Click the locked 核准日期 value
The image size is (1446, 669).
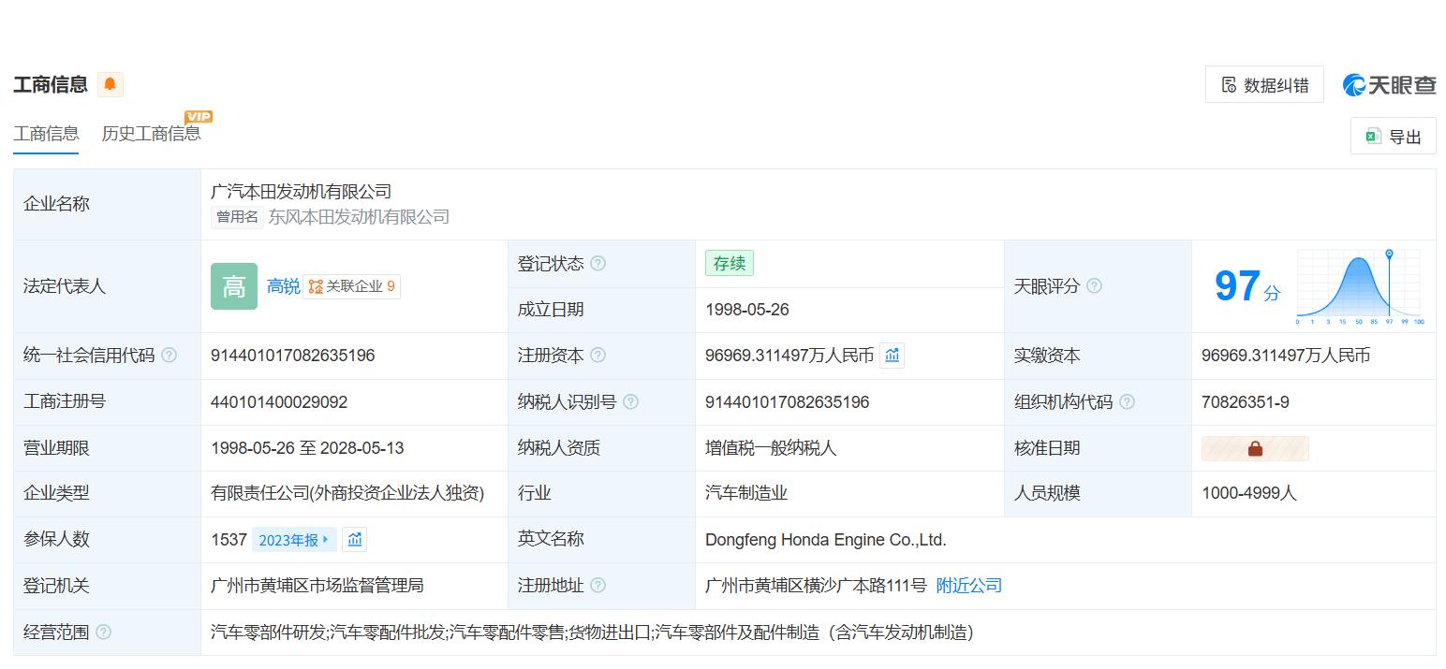tap(1254, 449)
